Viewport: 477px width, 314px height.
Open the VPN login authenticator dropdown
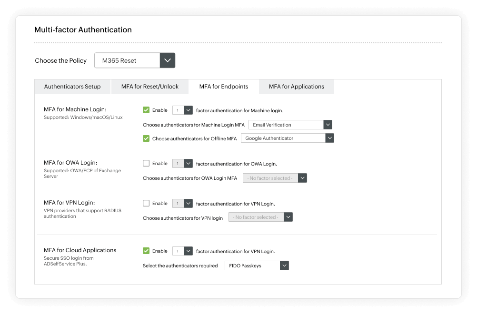[x=287, y=216]
